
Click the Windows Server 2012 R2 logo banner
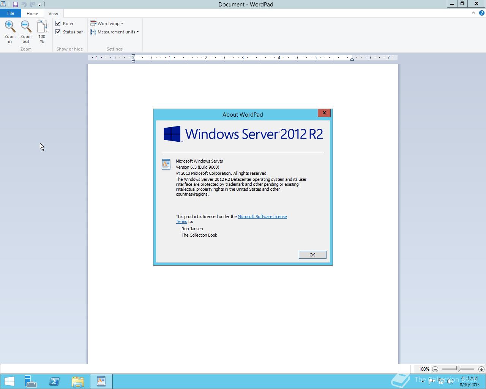pos(243,134)
